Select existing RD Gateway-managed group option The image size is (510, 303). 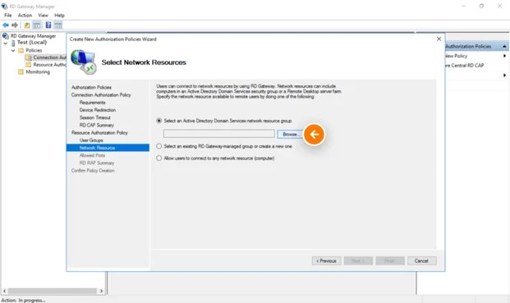click(159, 146)
